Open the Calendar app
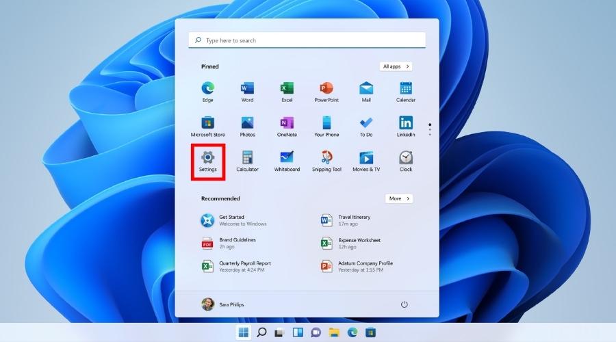 pos(406,92)
